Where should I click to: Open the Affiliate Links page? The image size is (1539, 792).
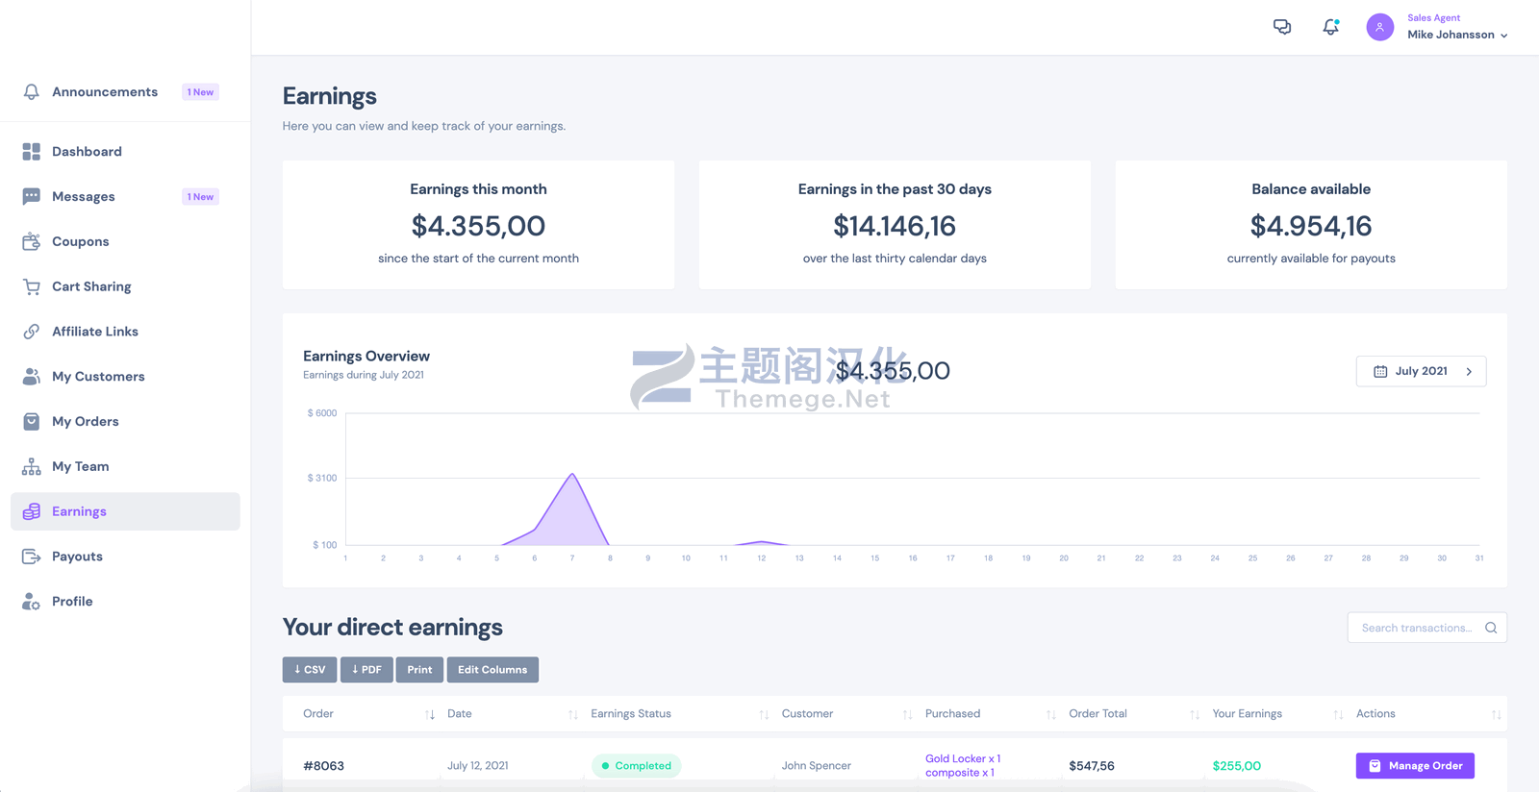tap(125, 332)
